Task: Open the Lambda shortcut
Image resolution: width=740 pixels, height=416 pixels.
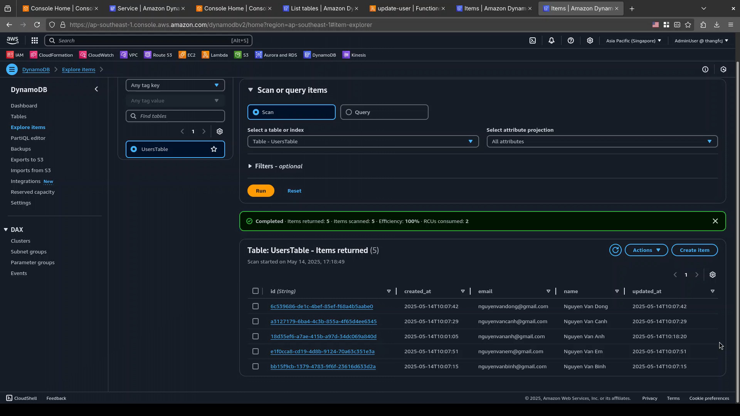Action: [215, 55]
